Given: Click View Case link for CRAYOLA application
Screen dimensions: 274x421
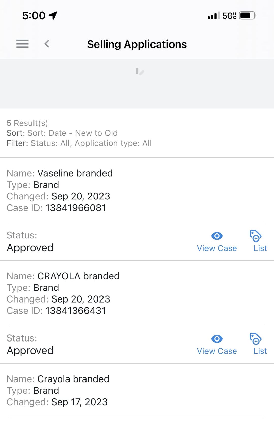Looking at the screenshot, I should click(217, 351).
